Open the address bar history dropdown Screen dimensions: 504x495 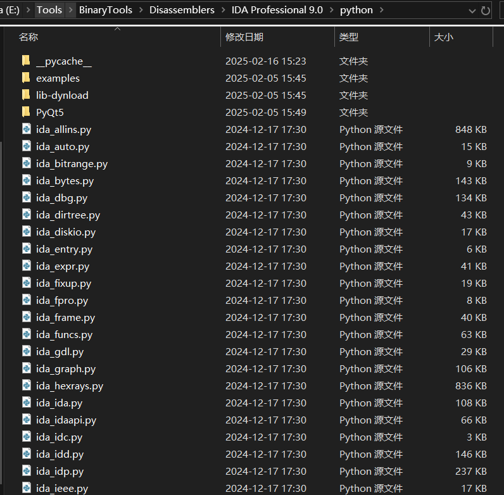(x=472, y=11)
